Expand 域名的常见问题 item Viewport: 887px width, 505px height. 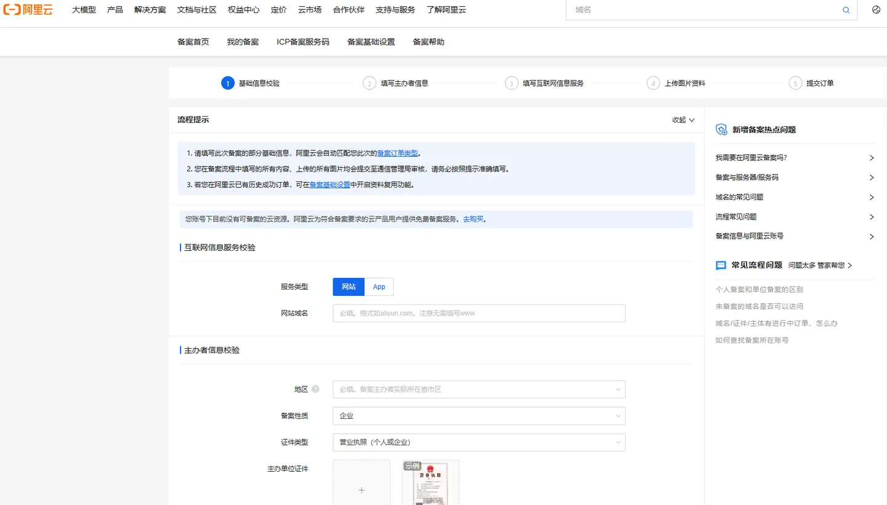tap(795, 197)
